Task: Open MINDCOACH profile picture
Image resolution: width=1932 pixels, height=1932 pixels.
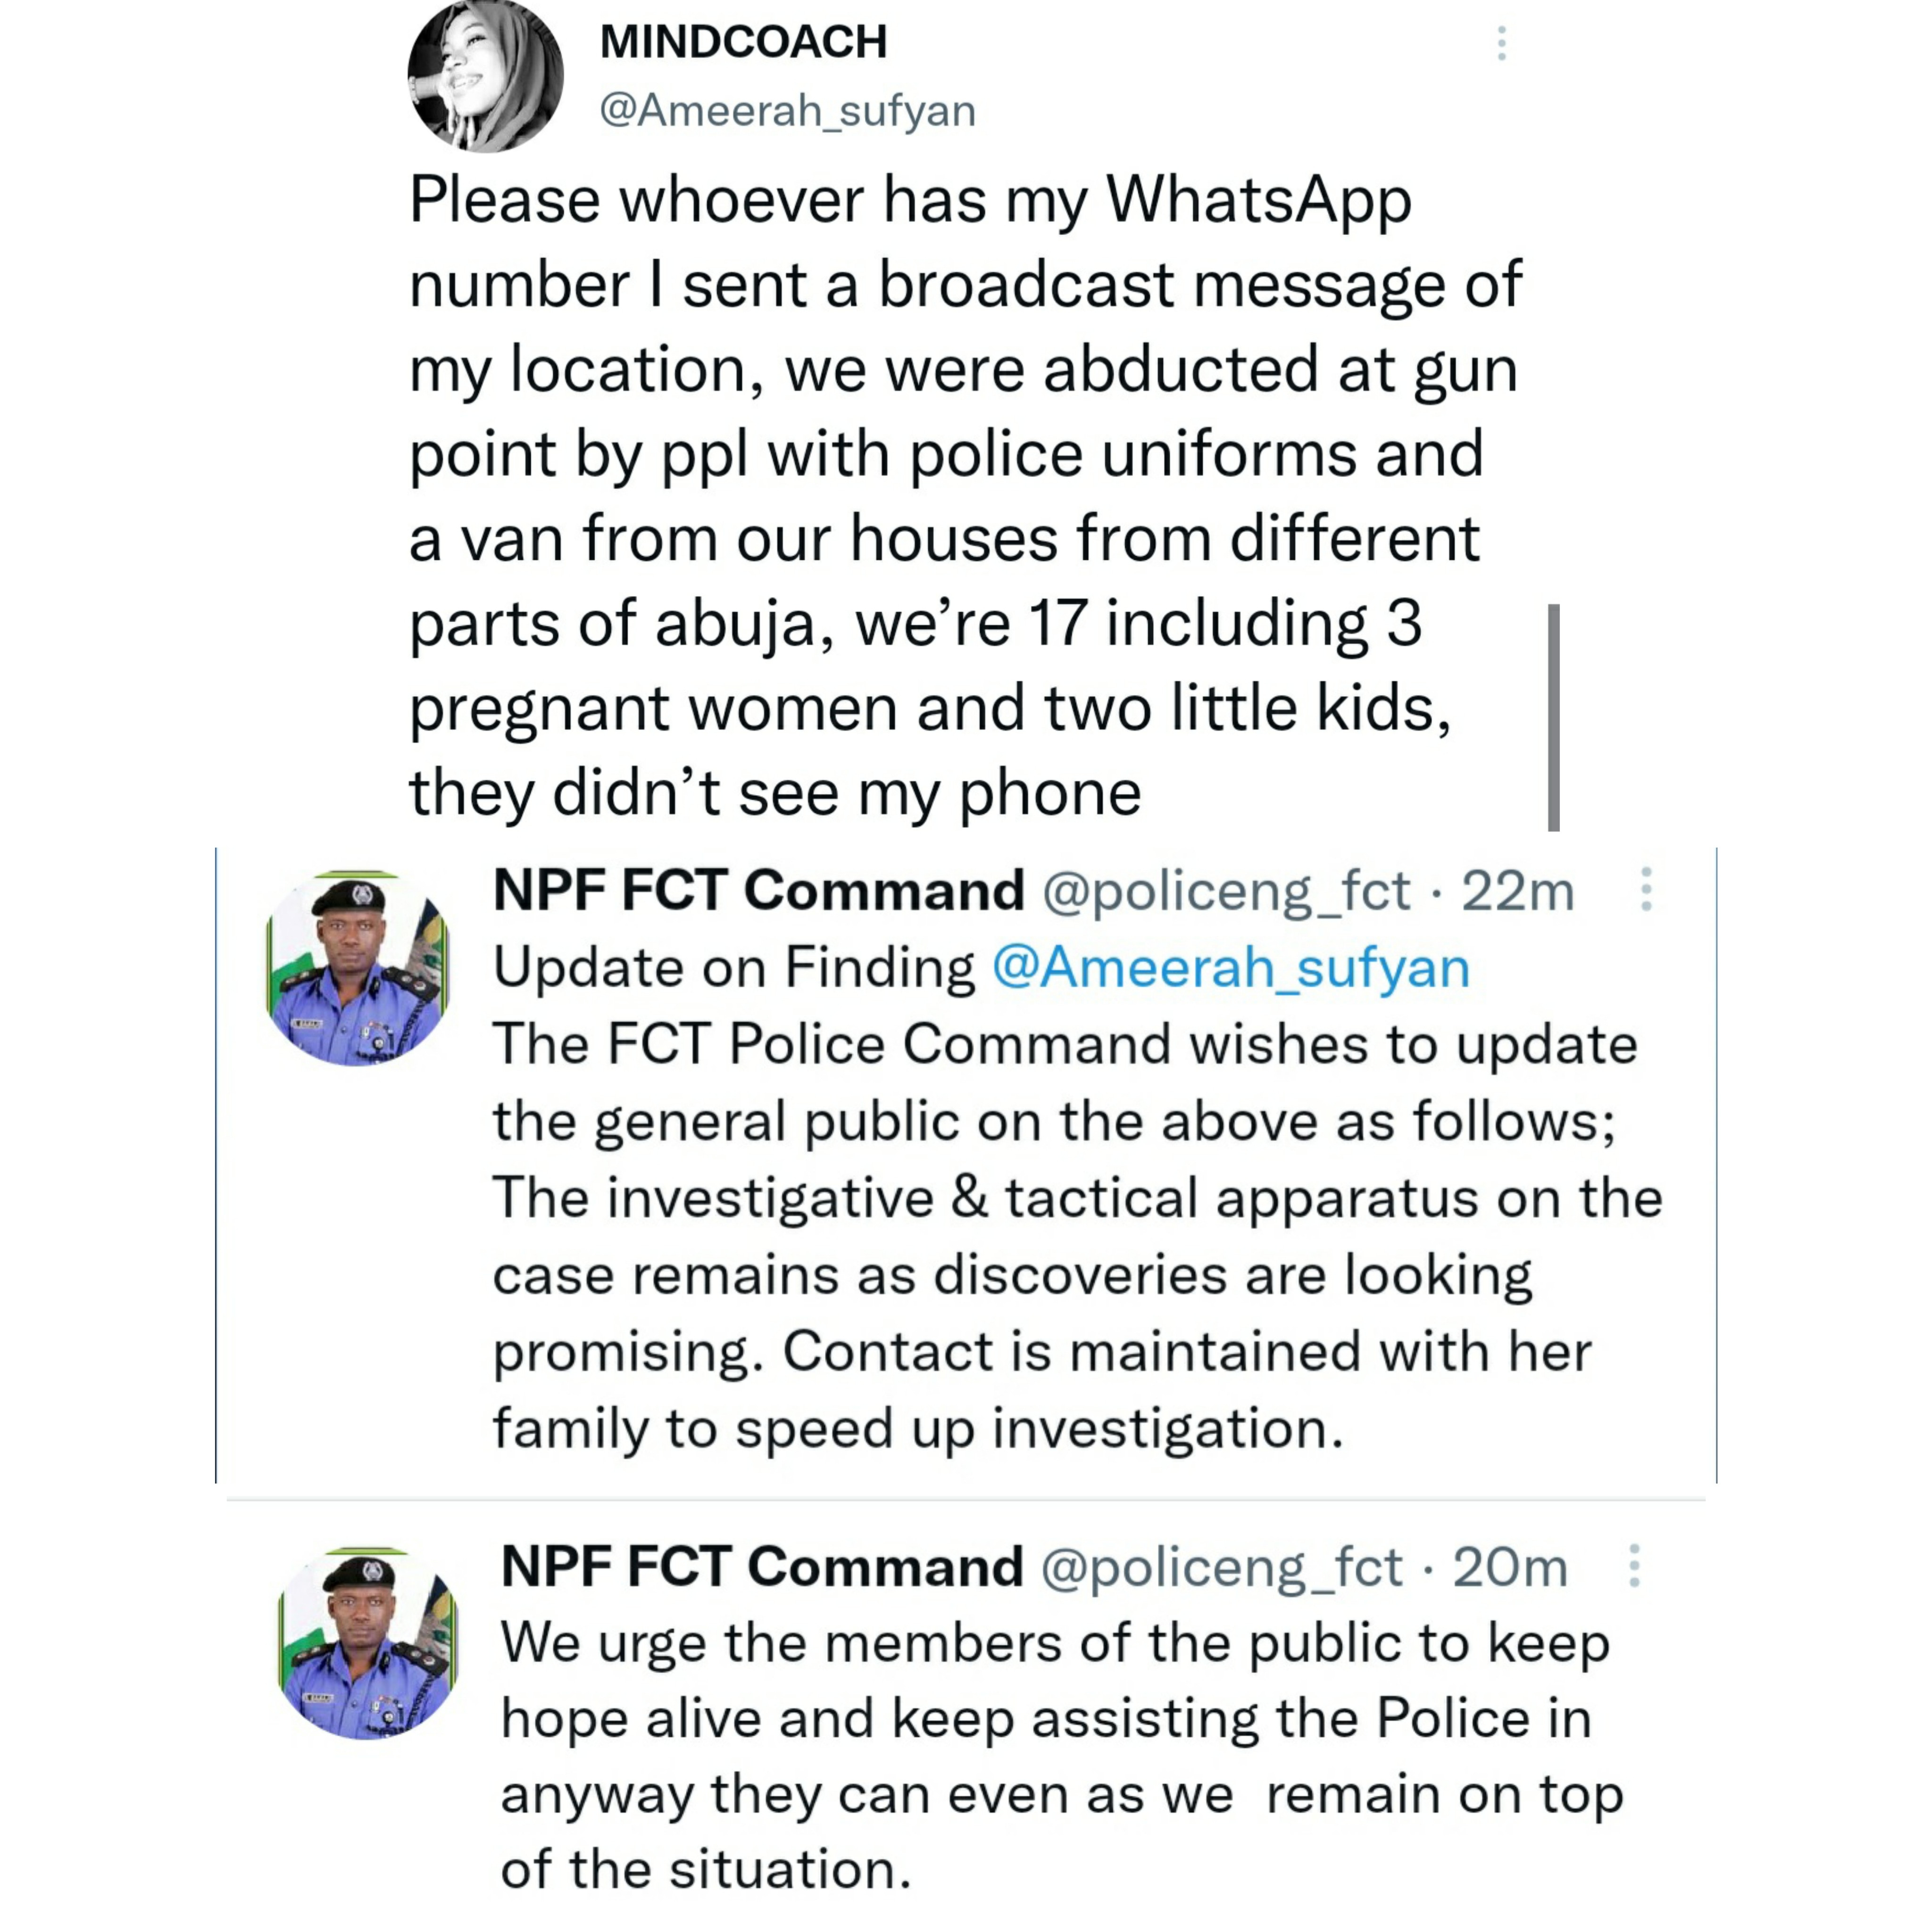Action: coord(486,76)
